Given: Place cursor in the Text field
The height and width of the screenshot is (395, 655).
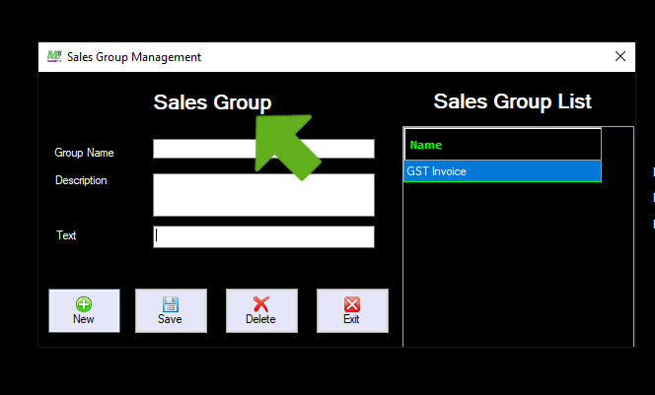Looking at the screenshot, I should click(x=263, y=236).
